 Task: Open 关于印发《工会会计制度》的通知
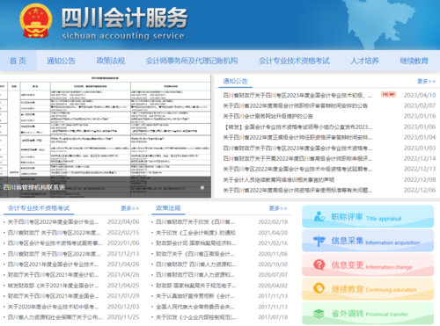pos(195,233)
